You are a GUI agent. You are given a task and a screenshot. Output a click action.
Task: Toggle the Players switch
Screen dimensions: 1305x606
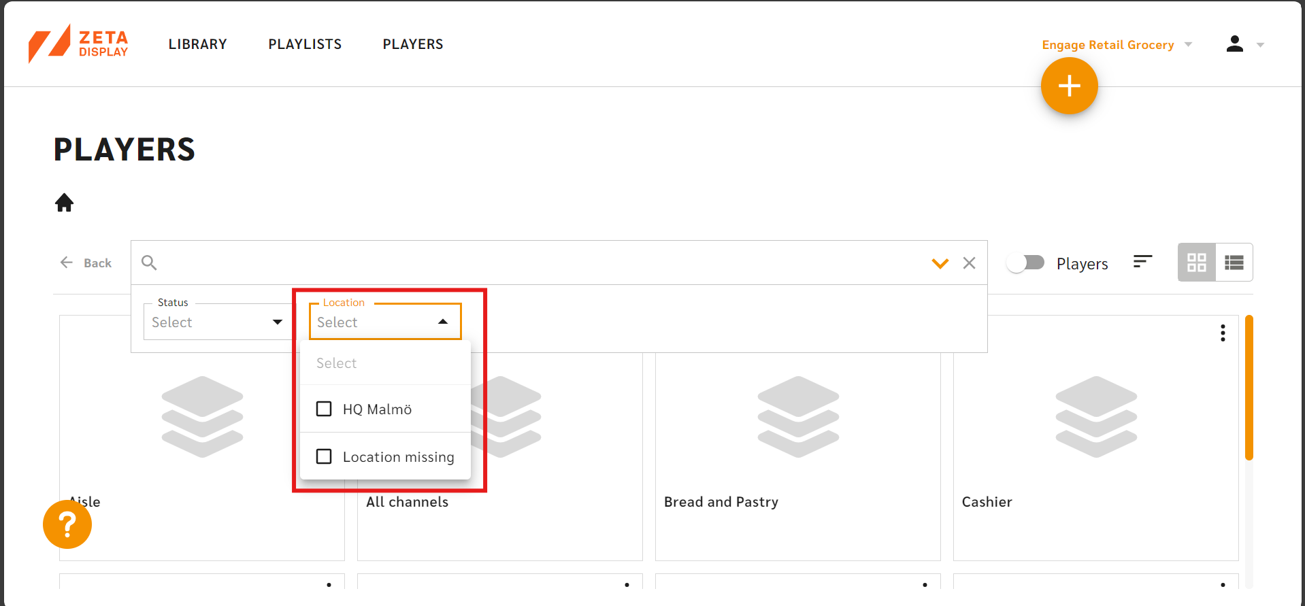pyautogui.click(x=1026, y=263)
